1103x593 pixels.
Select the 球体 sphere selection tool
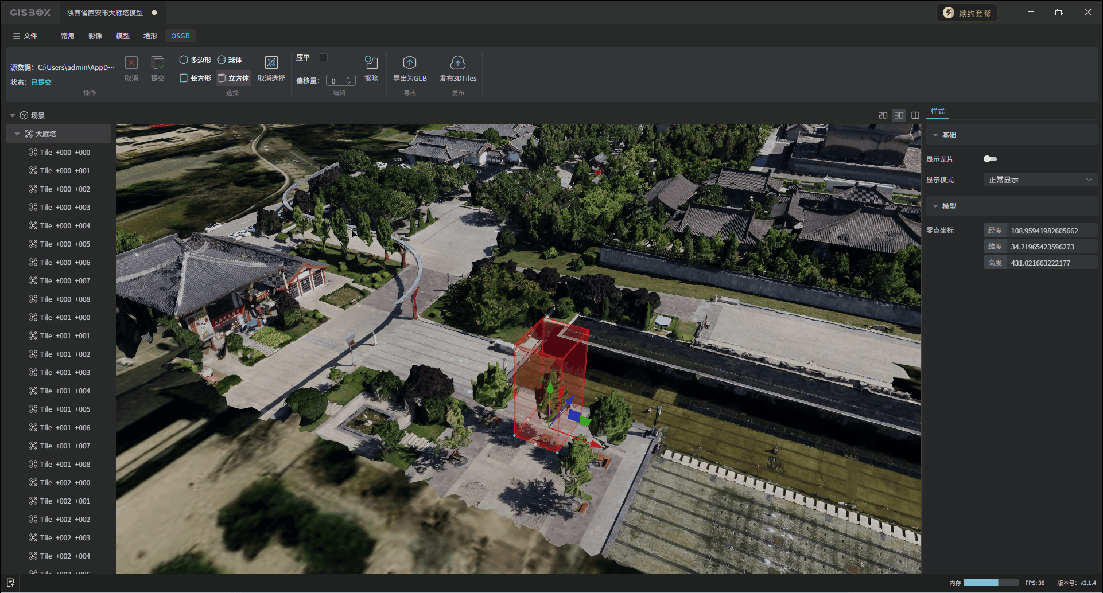click(x=230, y=60)
